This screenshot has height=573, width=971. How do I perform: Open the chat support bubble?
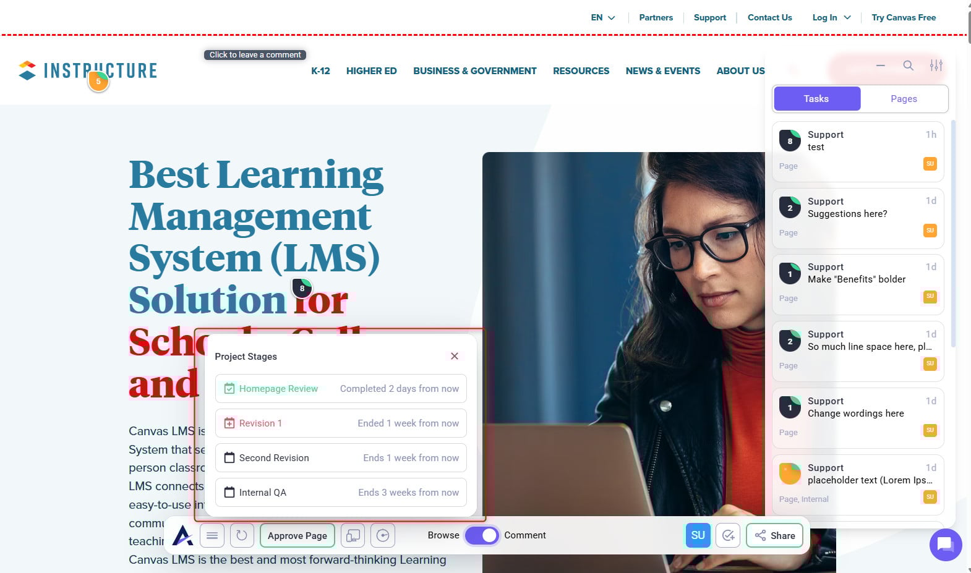[x=945, y=545]
